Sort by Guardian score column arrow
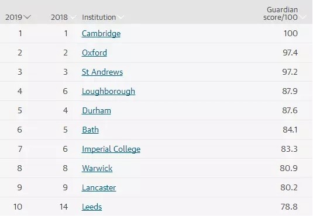This screenshot has height=216, width=313. pos(303,18)
